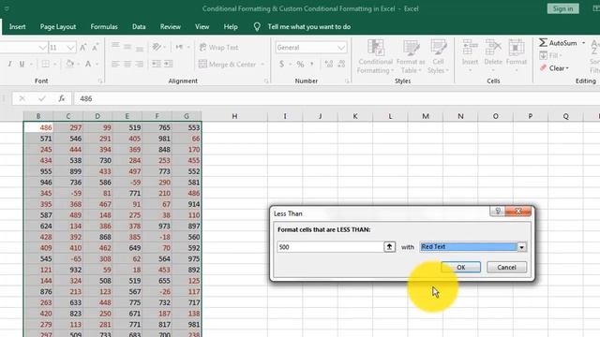Viewport: 600px width, 337px height.
Task: Click Decrease Indent icon
Action: pos(157,65)
